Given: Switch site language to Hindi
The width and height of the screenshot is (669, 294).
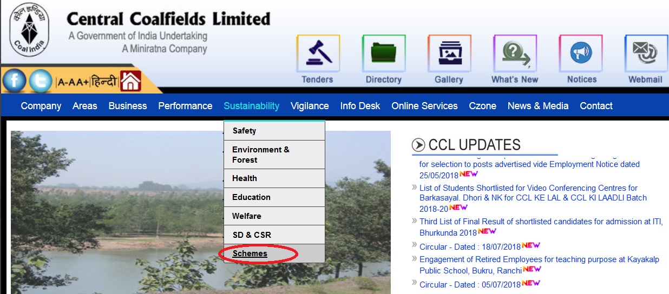Looking at the screenshot, I should pos(103,82).
